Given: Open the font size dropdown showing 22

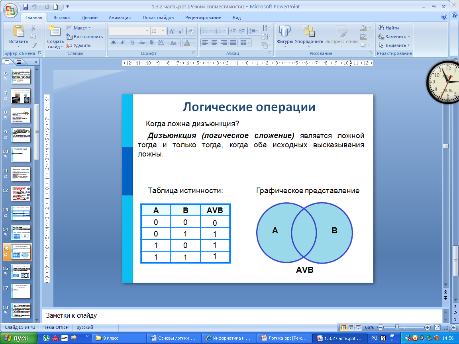Looking at the screenshot, I should click(x=163, y=31).
